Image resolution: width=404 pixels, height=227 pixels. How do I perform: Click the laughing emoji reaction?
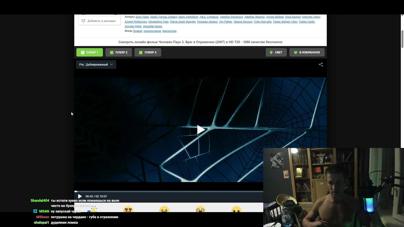point(164,210)
